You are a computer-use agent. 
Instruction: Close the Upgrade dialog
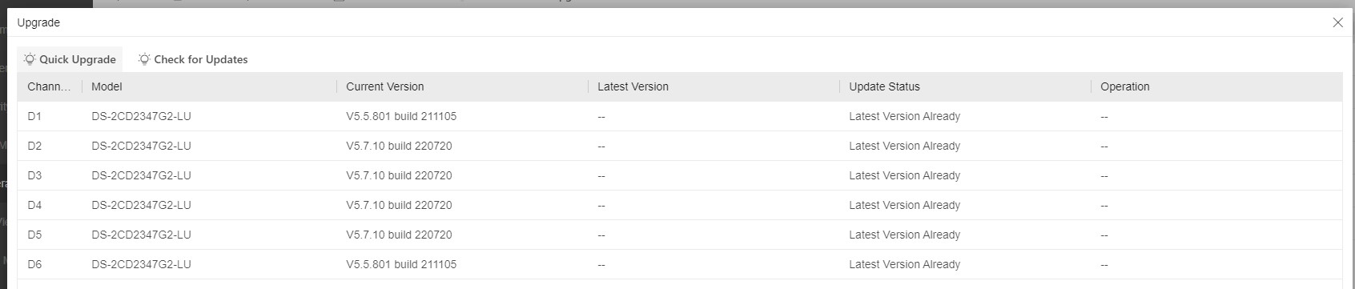tap(1337, 22)
